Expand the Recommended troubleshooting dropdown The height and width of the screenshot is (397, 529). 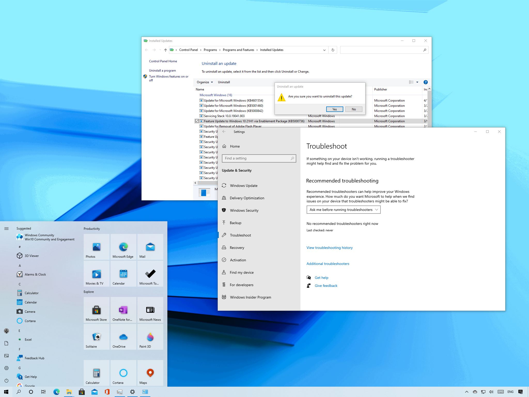[x=343, y=209]
